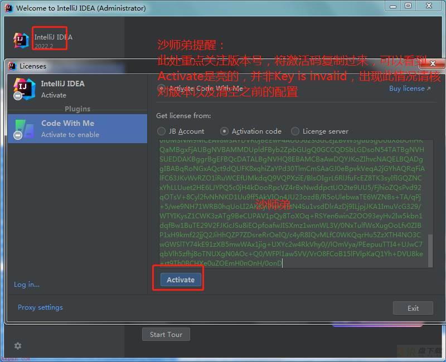446x362 pixels.
Task: Close the Welcome to IntelliJ IDEA window
Action: tap(429, 6)
